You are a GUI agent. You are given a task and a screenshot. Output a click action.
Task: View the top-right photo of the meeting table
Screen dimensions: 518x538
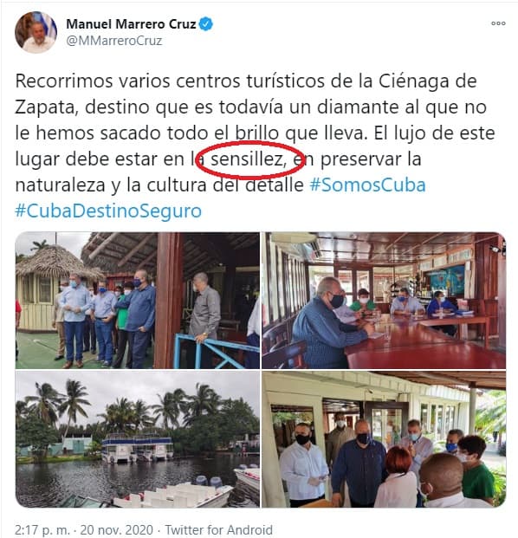[x=384, y=301]
